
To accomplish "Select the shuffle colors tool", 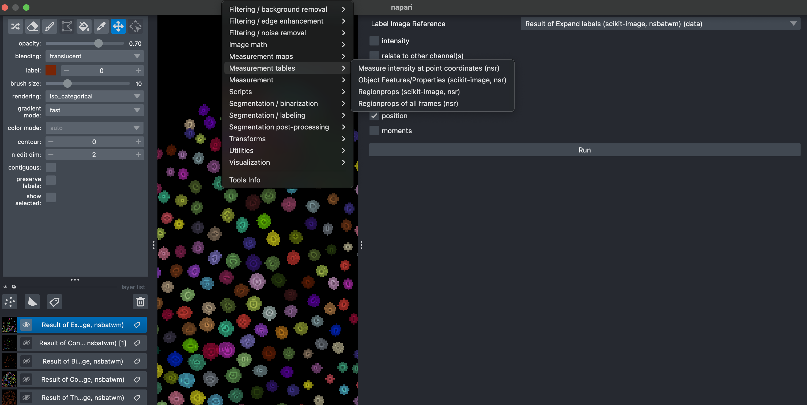I will click(x=15, y=26).
